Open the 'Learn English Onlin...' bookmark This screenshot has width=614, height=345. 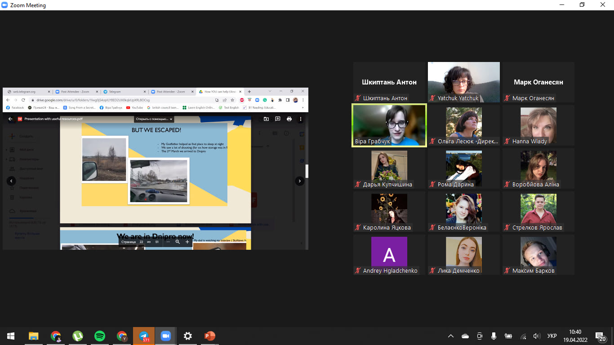pos(198,108)
